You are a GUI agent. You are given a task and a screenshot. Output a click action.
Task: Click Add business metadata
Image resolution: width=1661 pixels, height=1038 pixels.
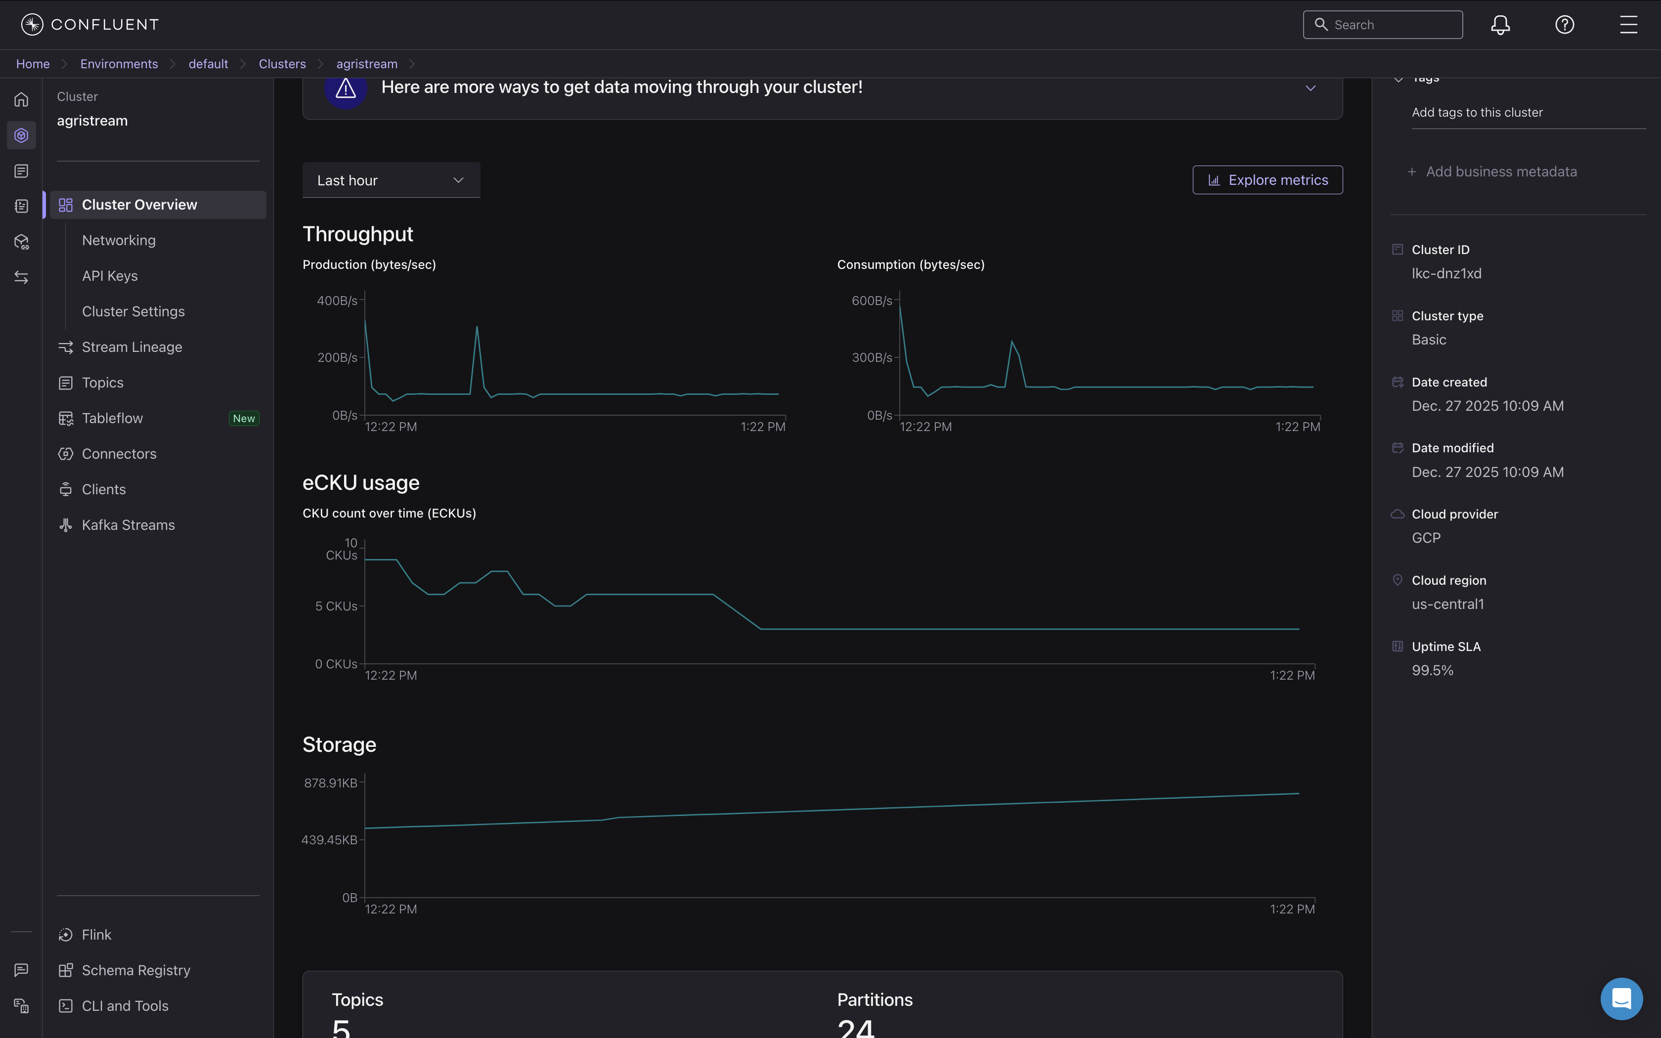point(1500,172)
